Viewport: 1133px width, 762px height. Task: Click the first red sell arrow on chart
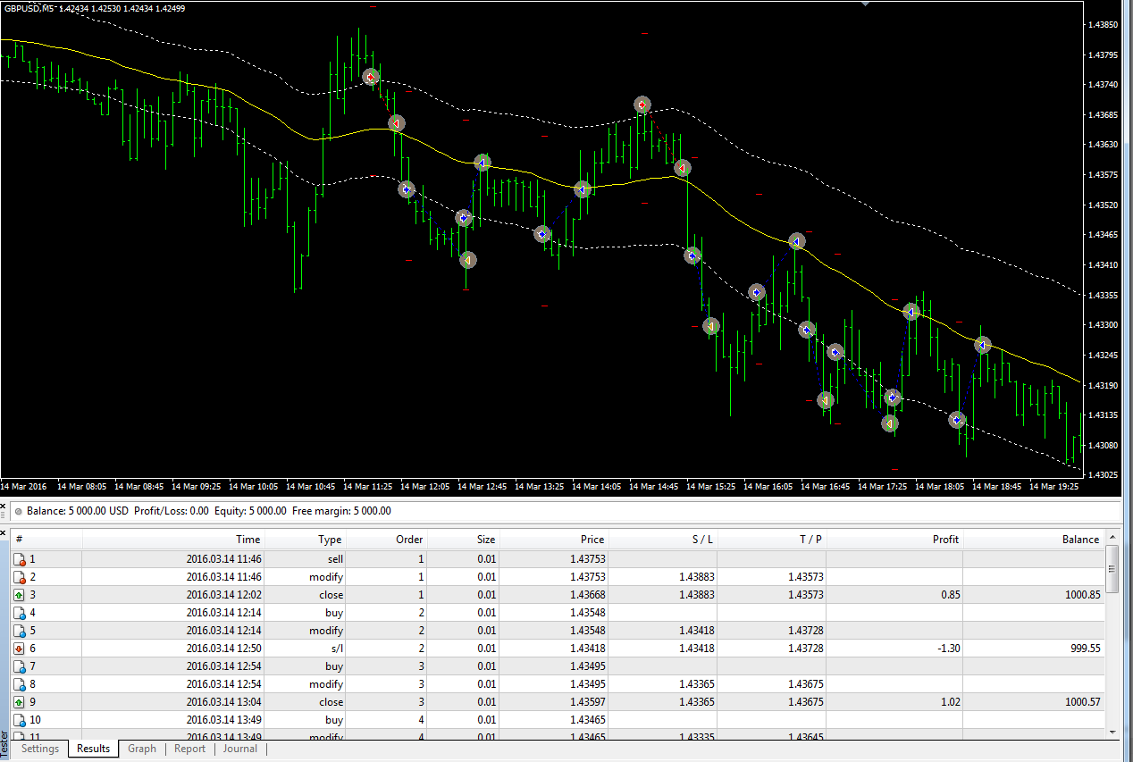(371, 78)
